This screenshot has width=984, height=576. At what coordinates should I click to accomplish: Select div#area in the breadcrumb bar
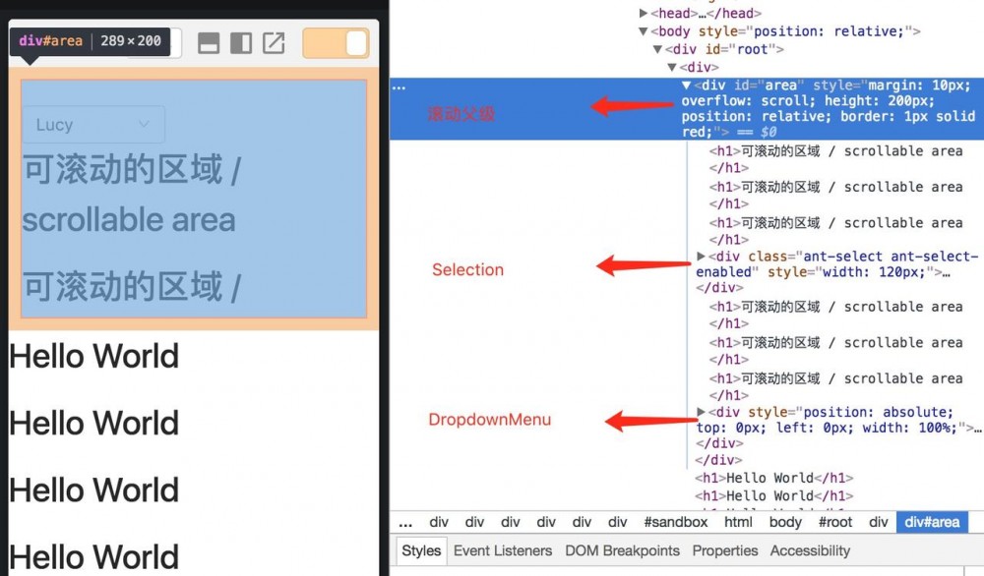click(932, 522)
